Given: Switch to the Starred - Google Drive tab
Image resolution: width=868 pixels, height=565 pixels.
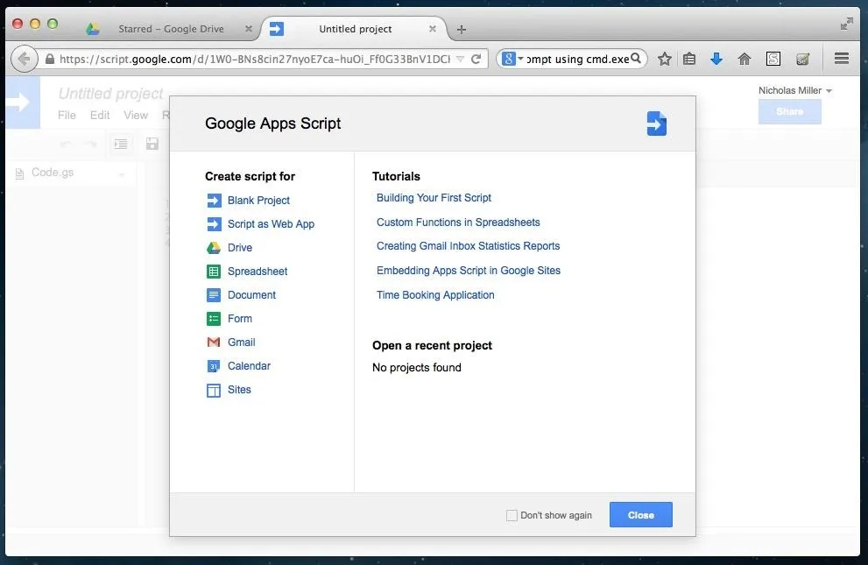Looking at the screenshot, I should [171, 29].
